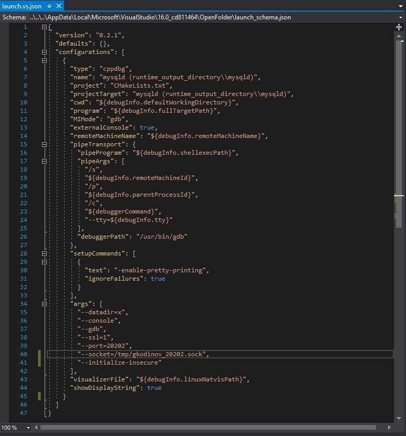This screenshot has width=406, height=436.
Task: Collapse the args array at line 34
Action: click(44, 304)
